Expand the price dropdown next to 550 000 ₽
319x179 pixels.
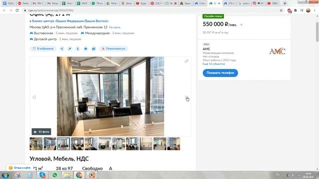(x=241, y=25)
